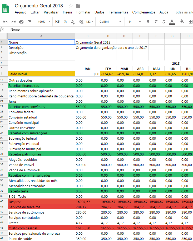The height and width of the screenshot is (241, 193).
Task: Select the Saldo Inicial cell
Action: [x=41, y=74]
